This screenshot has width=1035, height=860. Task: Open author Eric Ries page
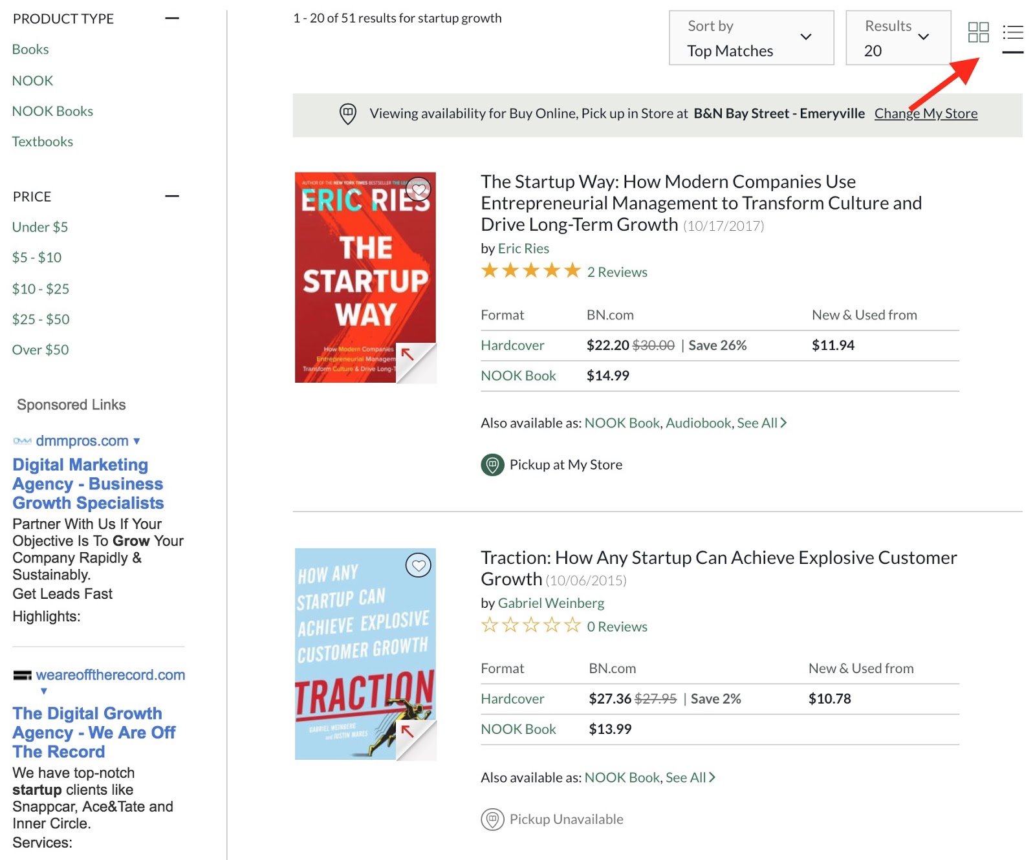[523, 248]
